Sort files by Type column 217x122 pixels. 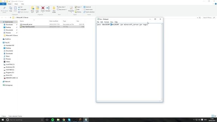pos(64,21)
